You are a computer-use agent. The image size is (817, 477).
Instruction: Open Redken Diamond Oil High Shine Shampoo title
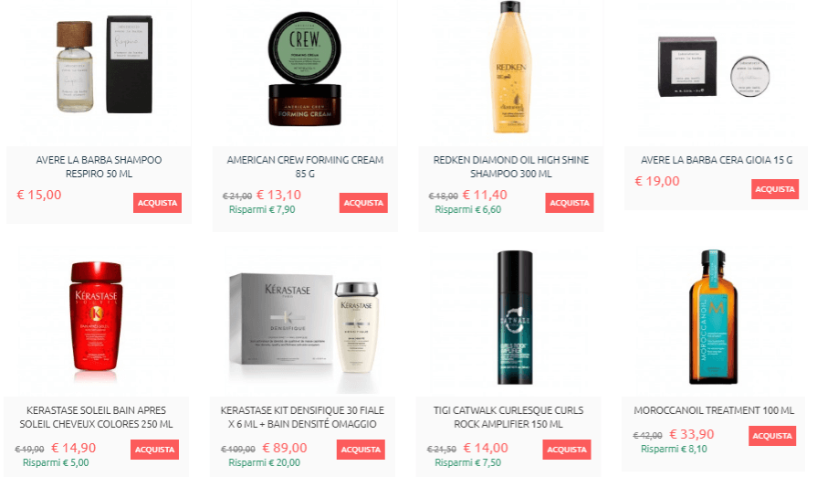(x=511, y=167)
